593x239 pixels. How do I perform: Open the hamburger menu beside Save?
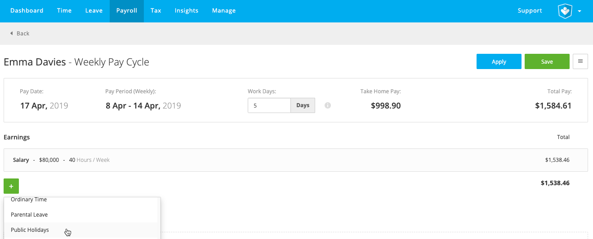pos(580,61)
